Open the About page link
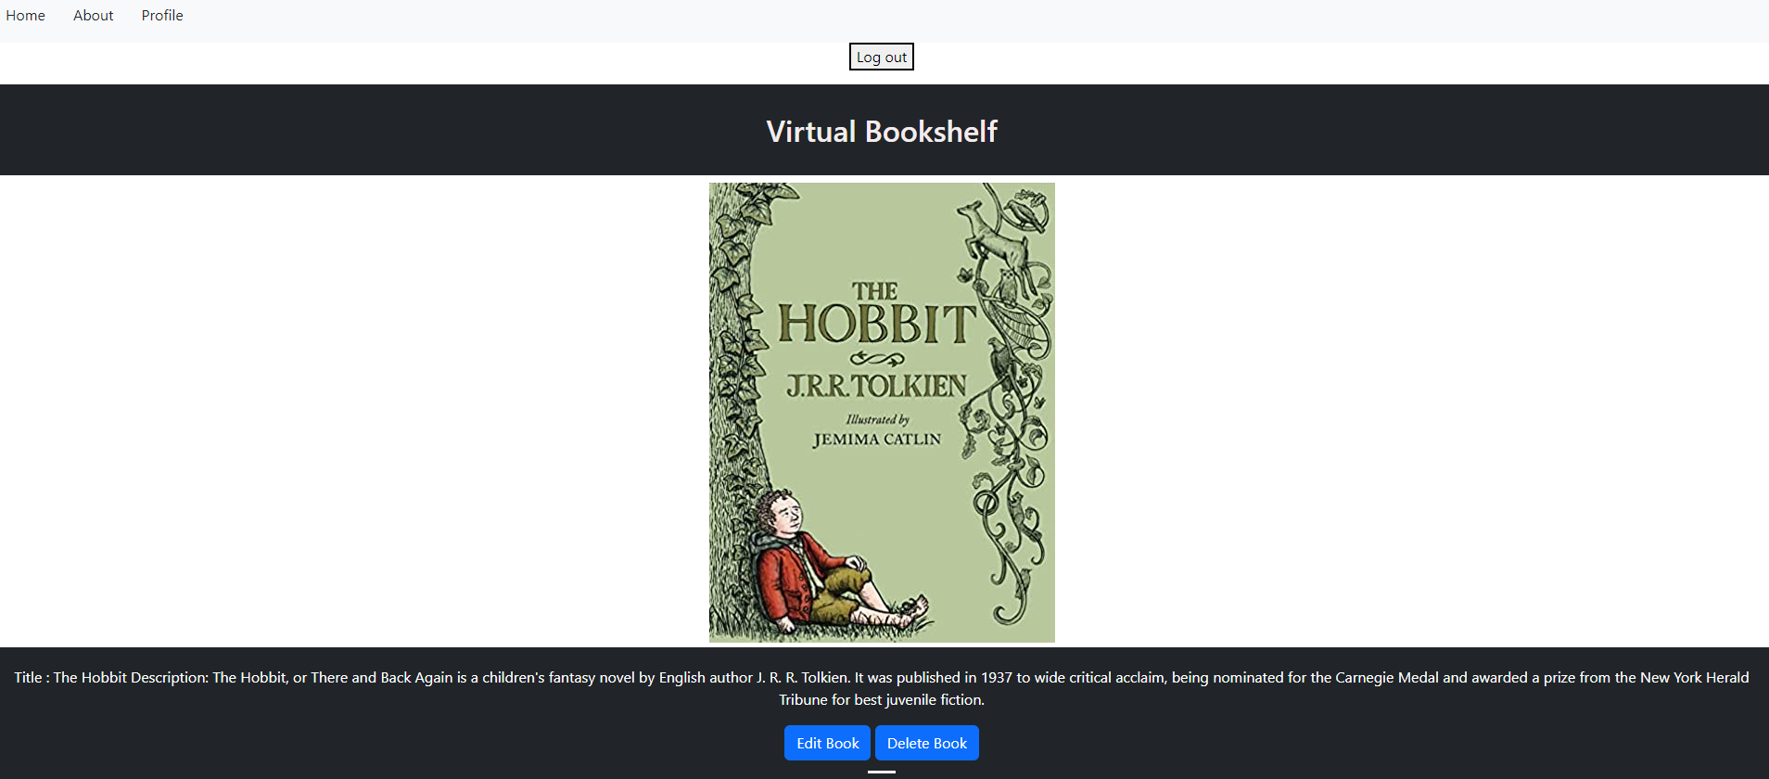Screen dimensions: 1769x779 tap(93, 16)
